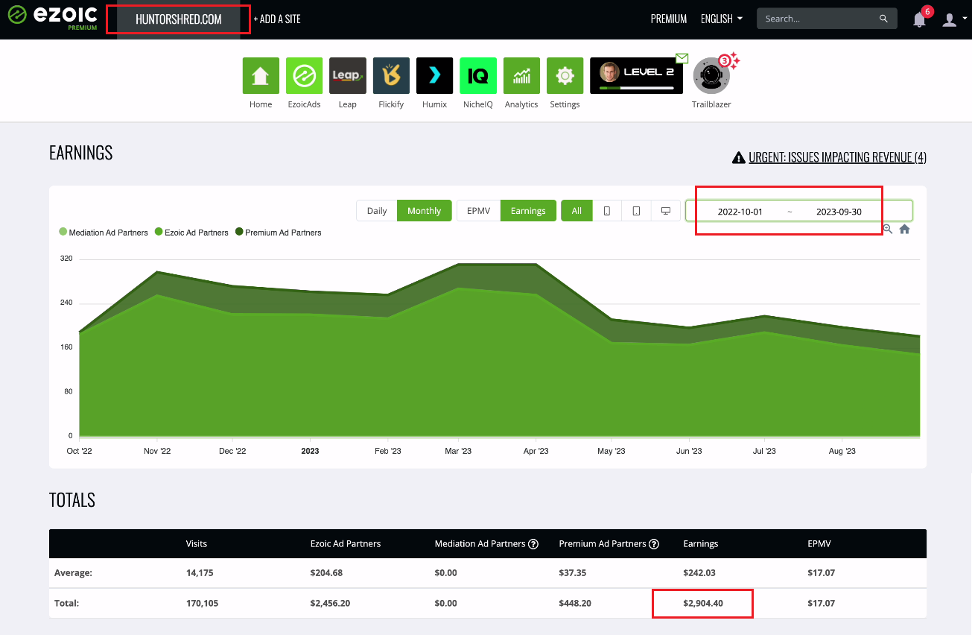972x635 pixels.
Task: Click + Add a Site
Action: [277, 19]
